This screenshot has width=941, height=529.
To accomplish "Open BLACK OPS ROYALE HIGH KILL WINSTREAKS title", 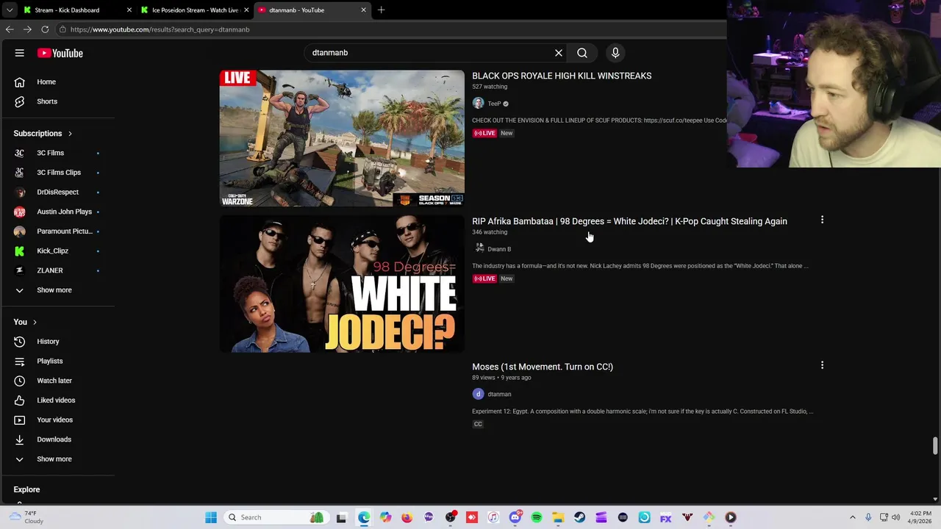I will pyautogui.click(x=562, y=76).
